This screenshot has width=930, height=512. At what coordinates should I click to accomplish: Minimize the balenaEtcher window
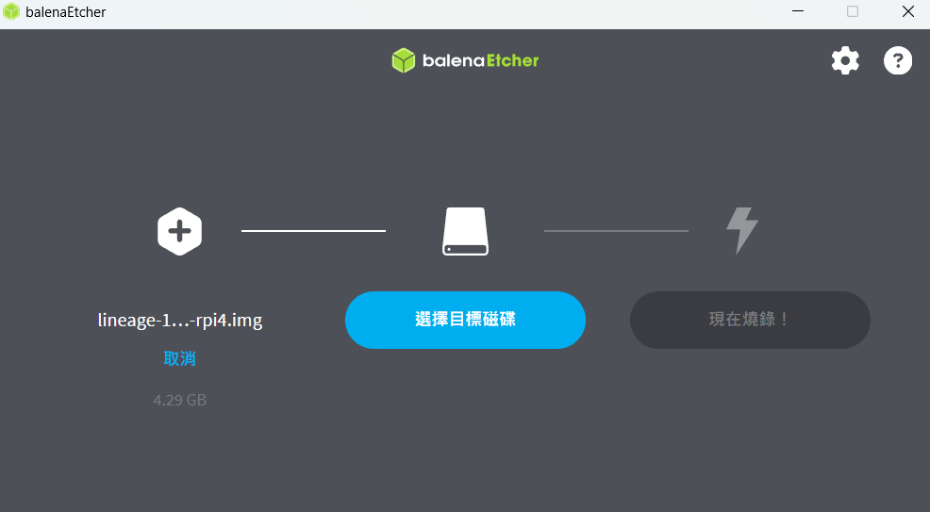click(x=798, y=11)
